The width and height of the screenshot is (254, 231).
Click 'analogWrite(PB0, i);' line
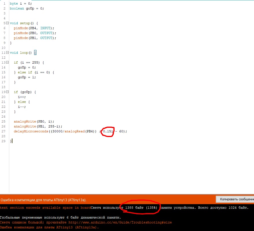click(34, 121)
